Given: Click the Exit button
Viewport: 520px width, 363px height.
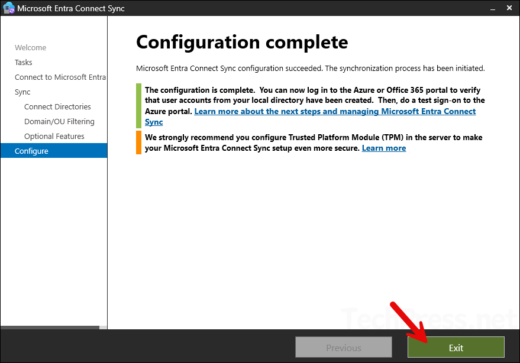Looking at the screenshot, I should pos(456,347).
